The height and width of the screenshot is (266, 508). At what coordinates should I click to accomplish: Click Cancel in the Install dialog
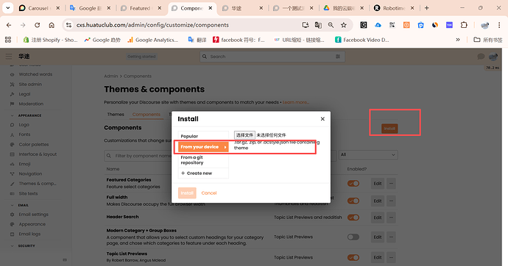tap(209, 193)
